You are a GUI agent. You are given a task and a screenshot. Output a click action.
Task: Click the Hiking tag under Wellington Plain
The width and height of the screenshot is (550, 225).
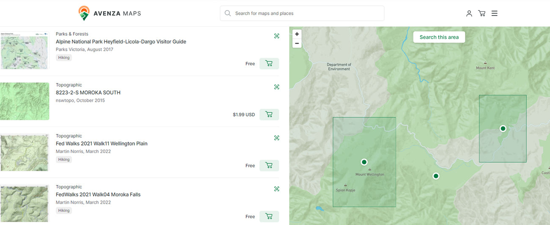coord(64,160)
